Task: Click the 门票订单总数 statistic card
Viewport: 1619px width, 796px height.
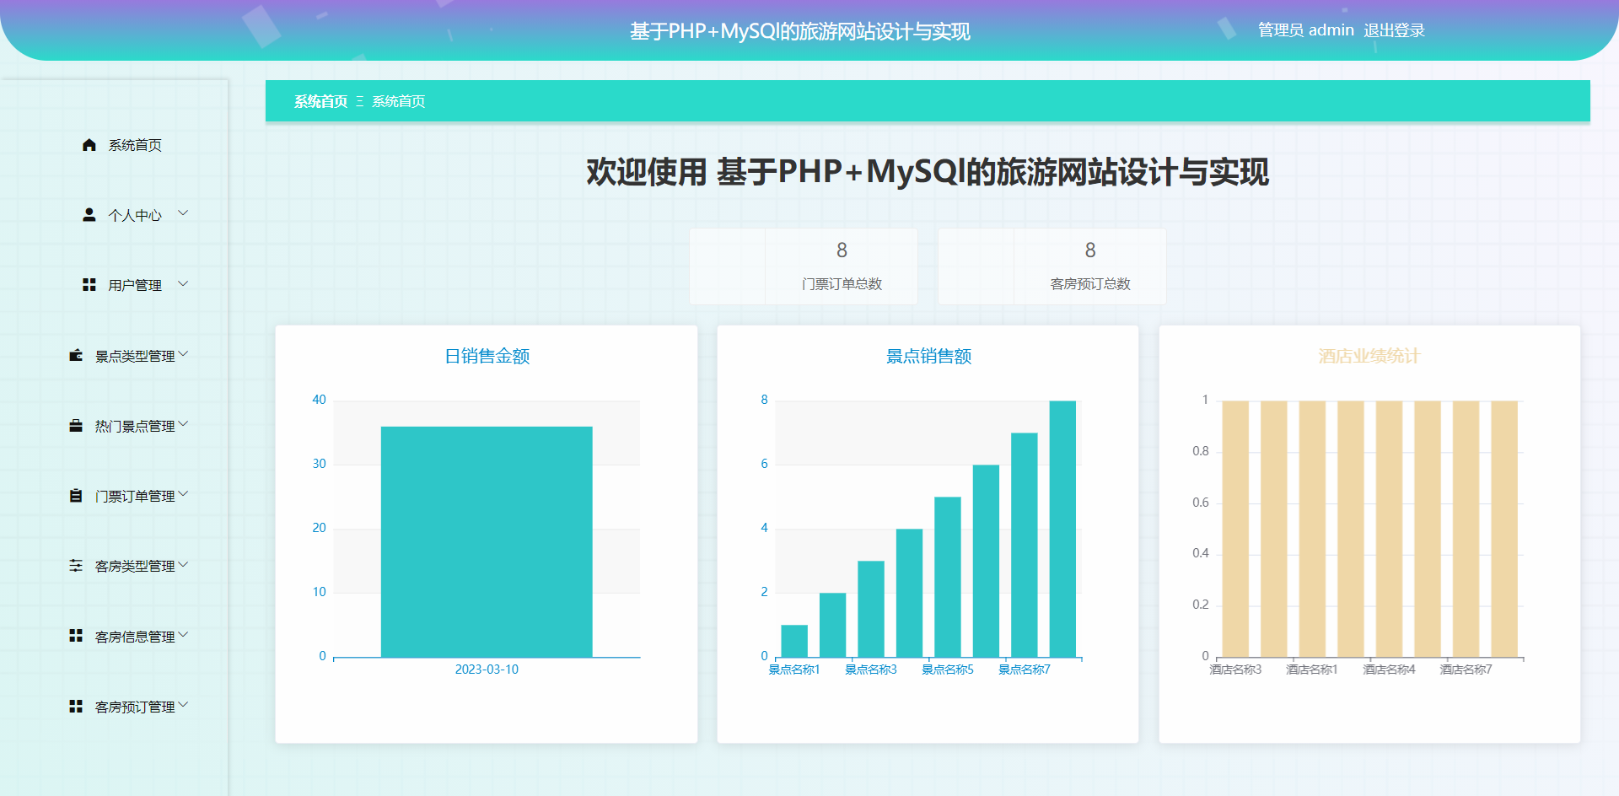Action: [x=804, y=266]
